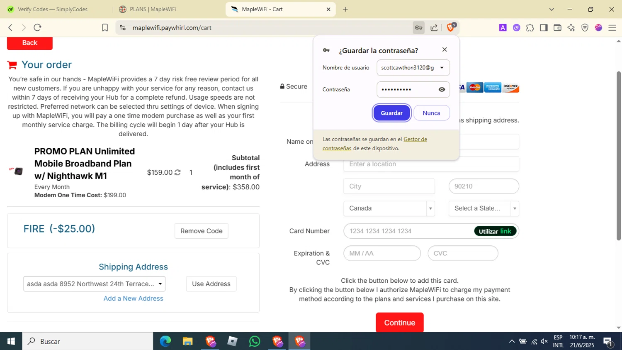The image size is (622, 350).
Task: Click the password key icon in address bar
Action: pos(419,27)
